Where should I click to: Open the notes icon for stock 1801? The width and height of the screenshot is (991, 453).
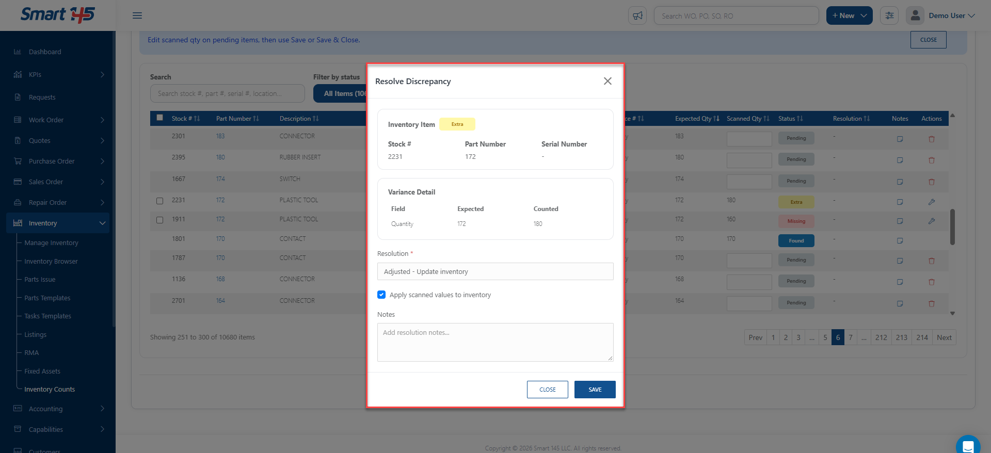point(900,241)
